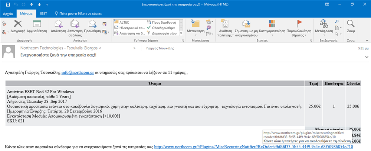
Task: Delete the message with Διαγραφή
Action: [18, 27]
